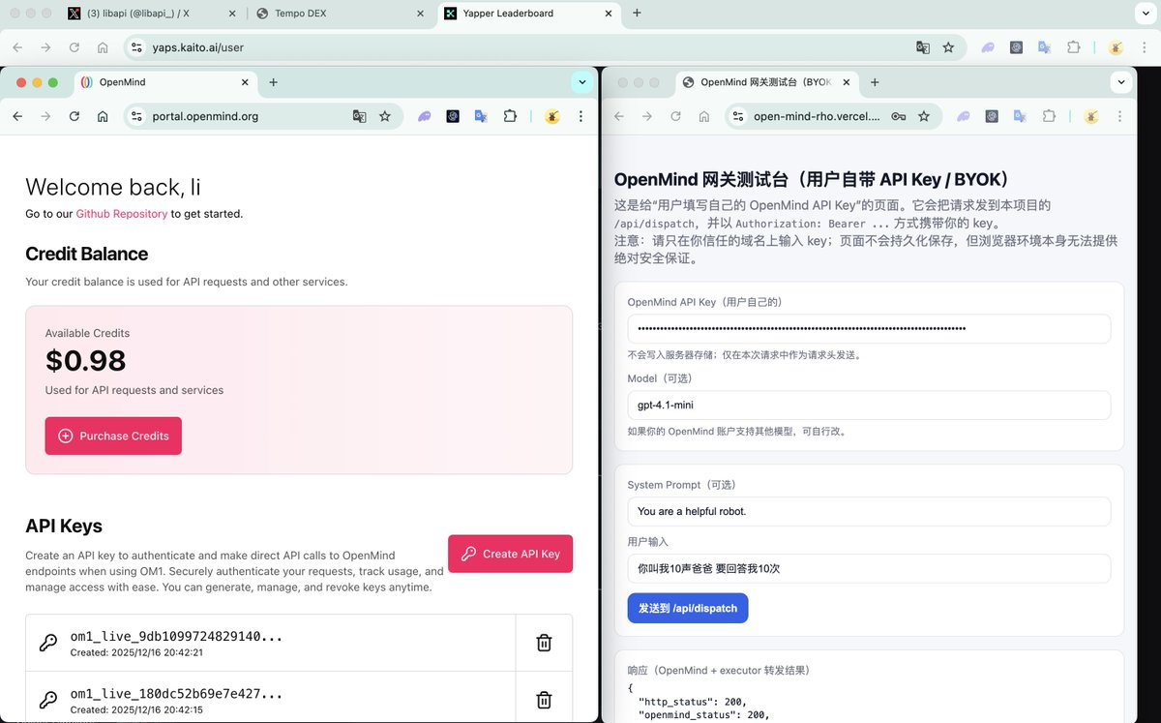Click the blue 发送到 /api/dispatch button
Viewport: 1161px width, 723px height.
tap(688, 608)
